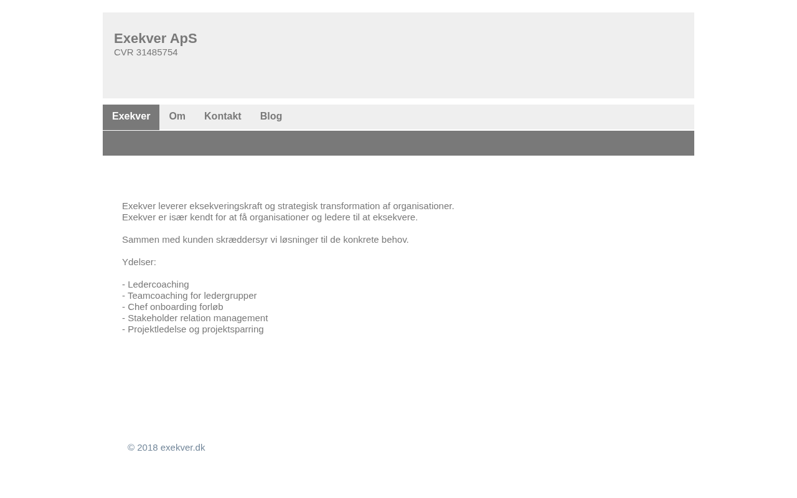Click Projektledelse og projektsparring line
Image resolution: width=797 pixels, height=498 pixels.
coord(195,329)
